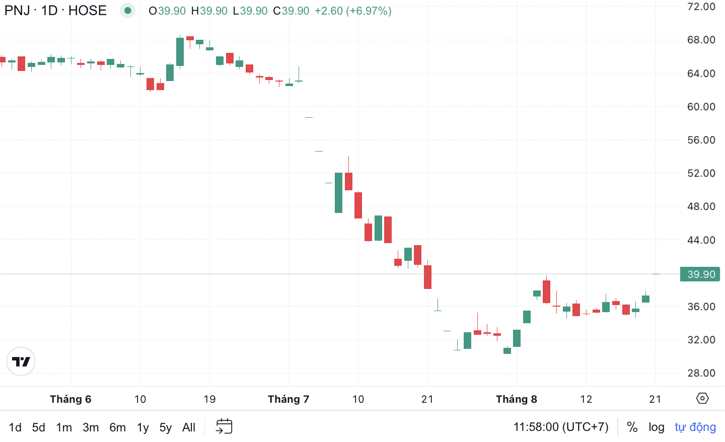The height and width of the screenshot is (442, 725).
Task: Click the PNJ · 1D · HOSE symbol title
Action: point(55,11)
